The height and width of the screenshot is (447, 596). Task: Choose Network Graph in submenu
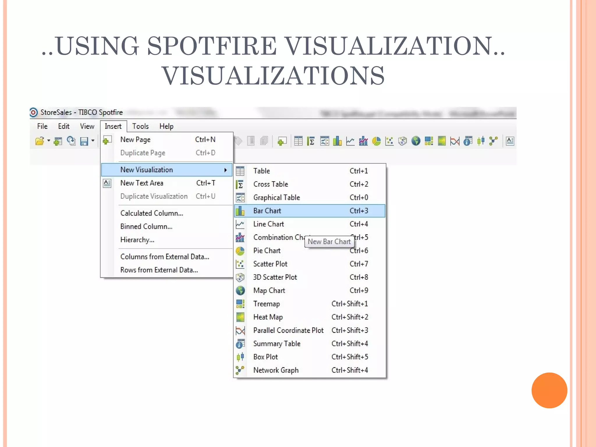point(310,370)
